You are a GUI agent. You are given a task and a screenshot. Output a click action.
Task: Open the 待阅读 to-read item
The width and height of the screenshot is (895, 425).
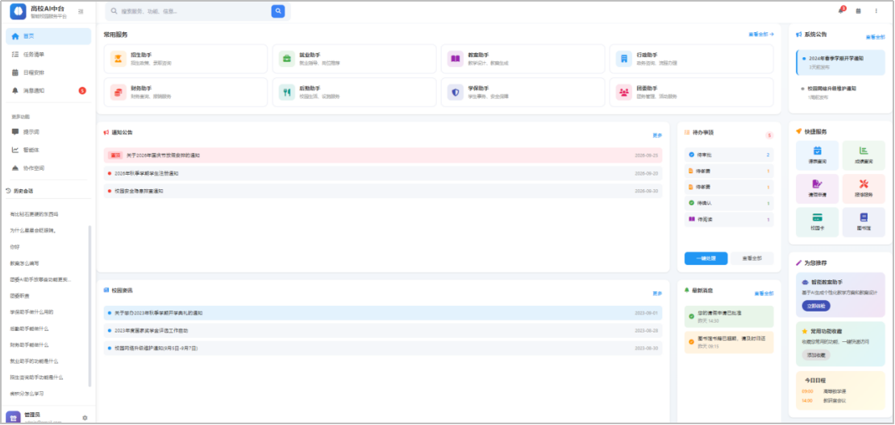click(729, 219)
